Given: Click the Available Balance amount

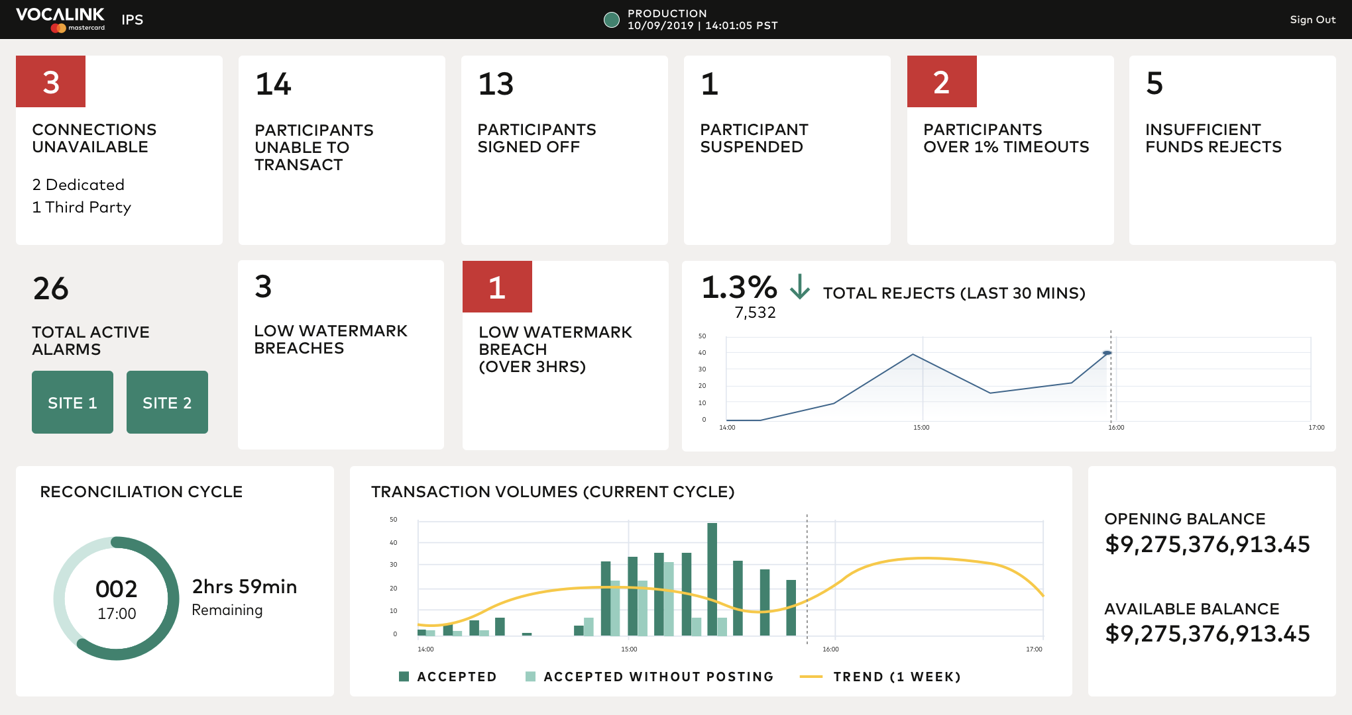Looking at the screenshot, I should [x=1208, y=634].
